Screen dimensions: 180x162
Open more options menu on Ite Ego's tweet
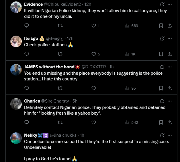click(x=170, y=38)
